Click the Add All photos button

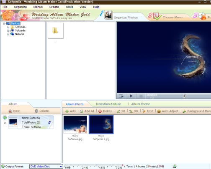[x=87, y=111]
